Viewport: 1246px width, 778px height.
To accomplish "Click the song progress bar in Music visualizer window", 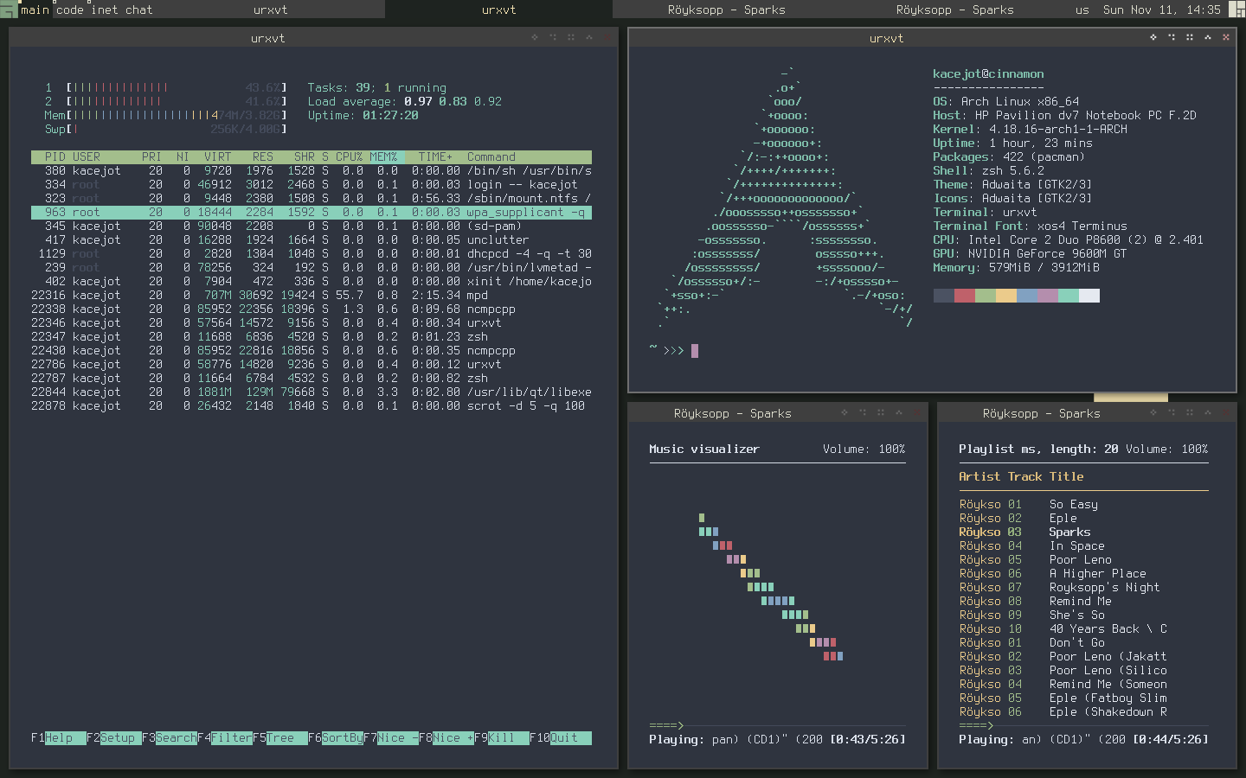I will [777, 725].
